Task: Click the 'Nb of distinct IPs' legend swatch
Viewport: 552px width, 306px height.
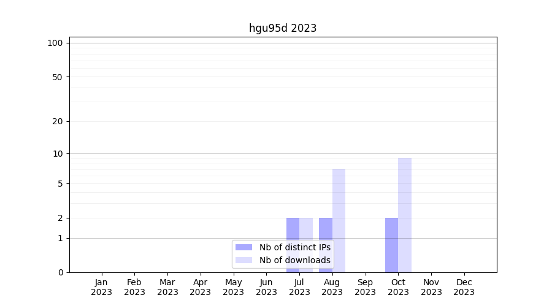Action: (243, 247)
